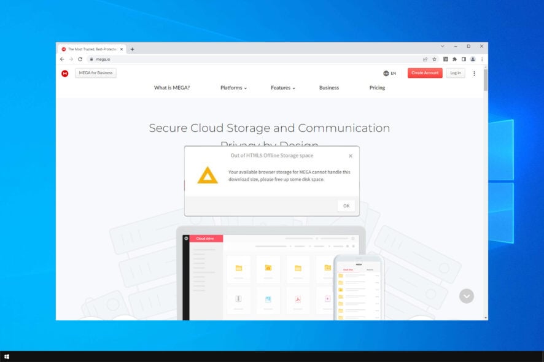This screenshot has height=362, width=544.
Task: Go back using the browser back arrow
Action: pos(62,60)
